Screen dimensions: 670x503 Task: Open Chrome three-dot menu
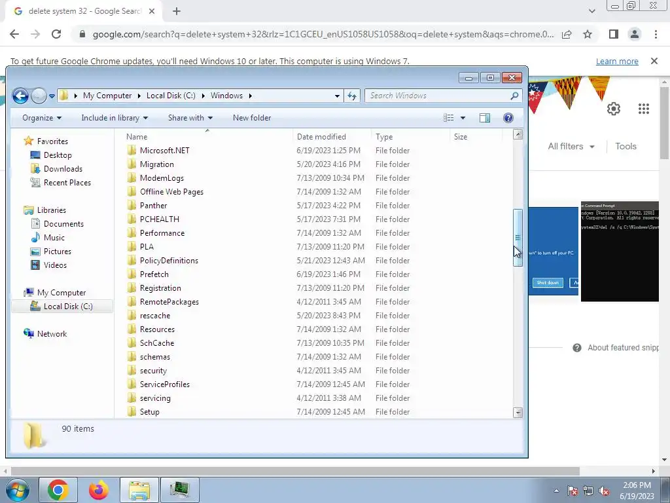click(656, 34)
